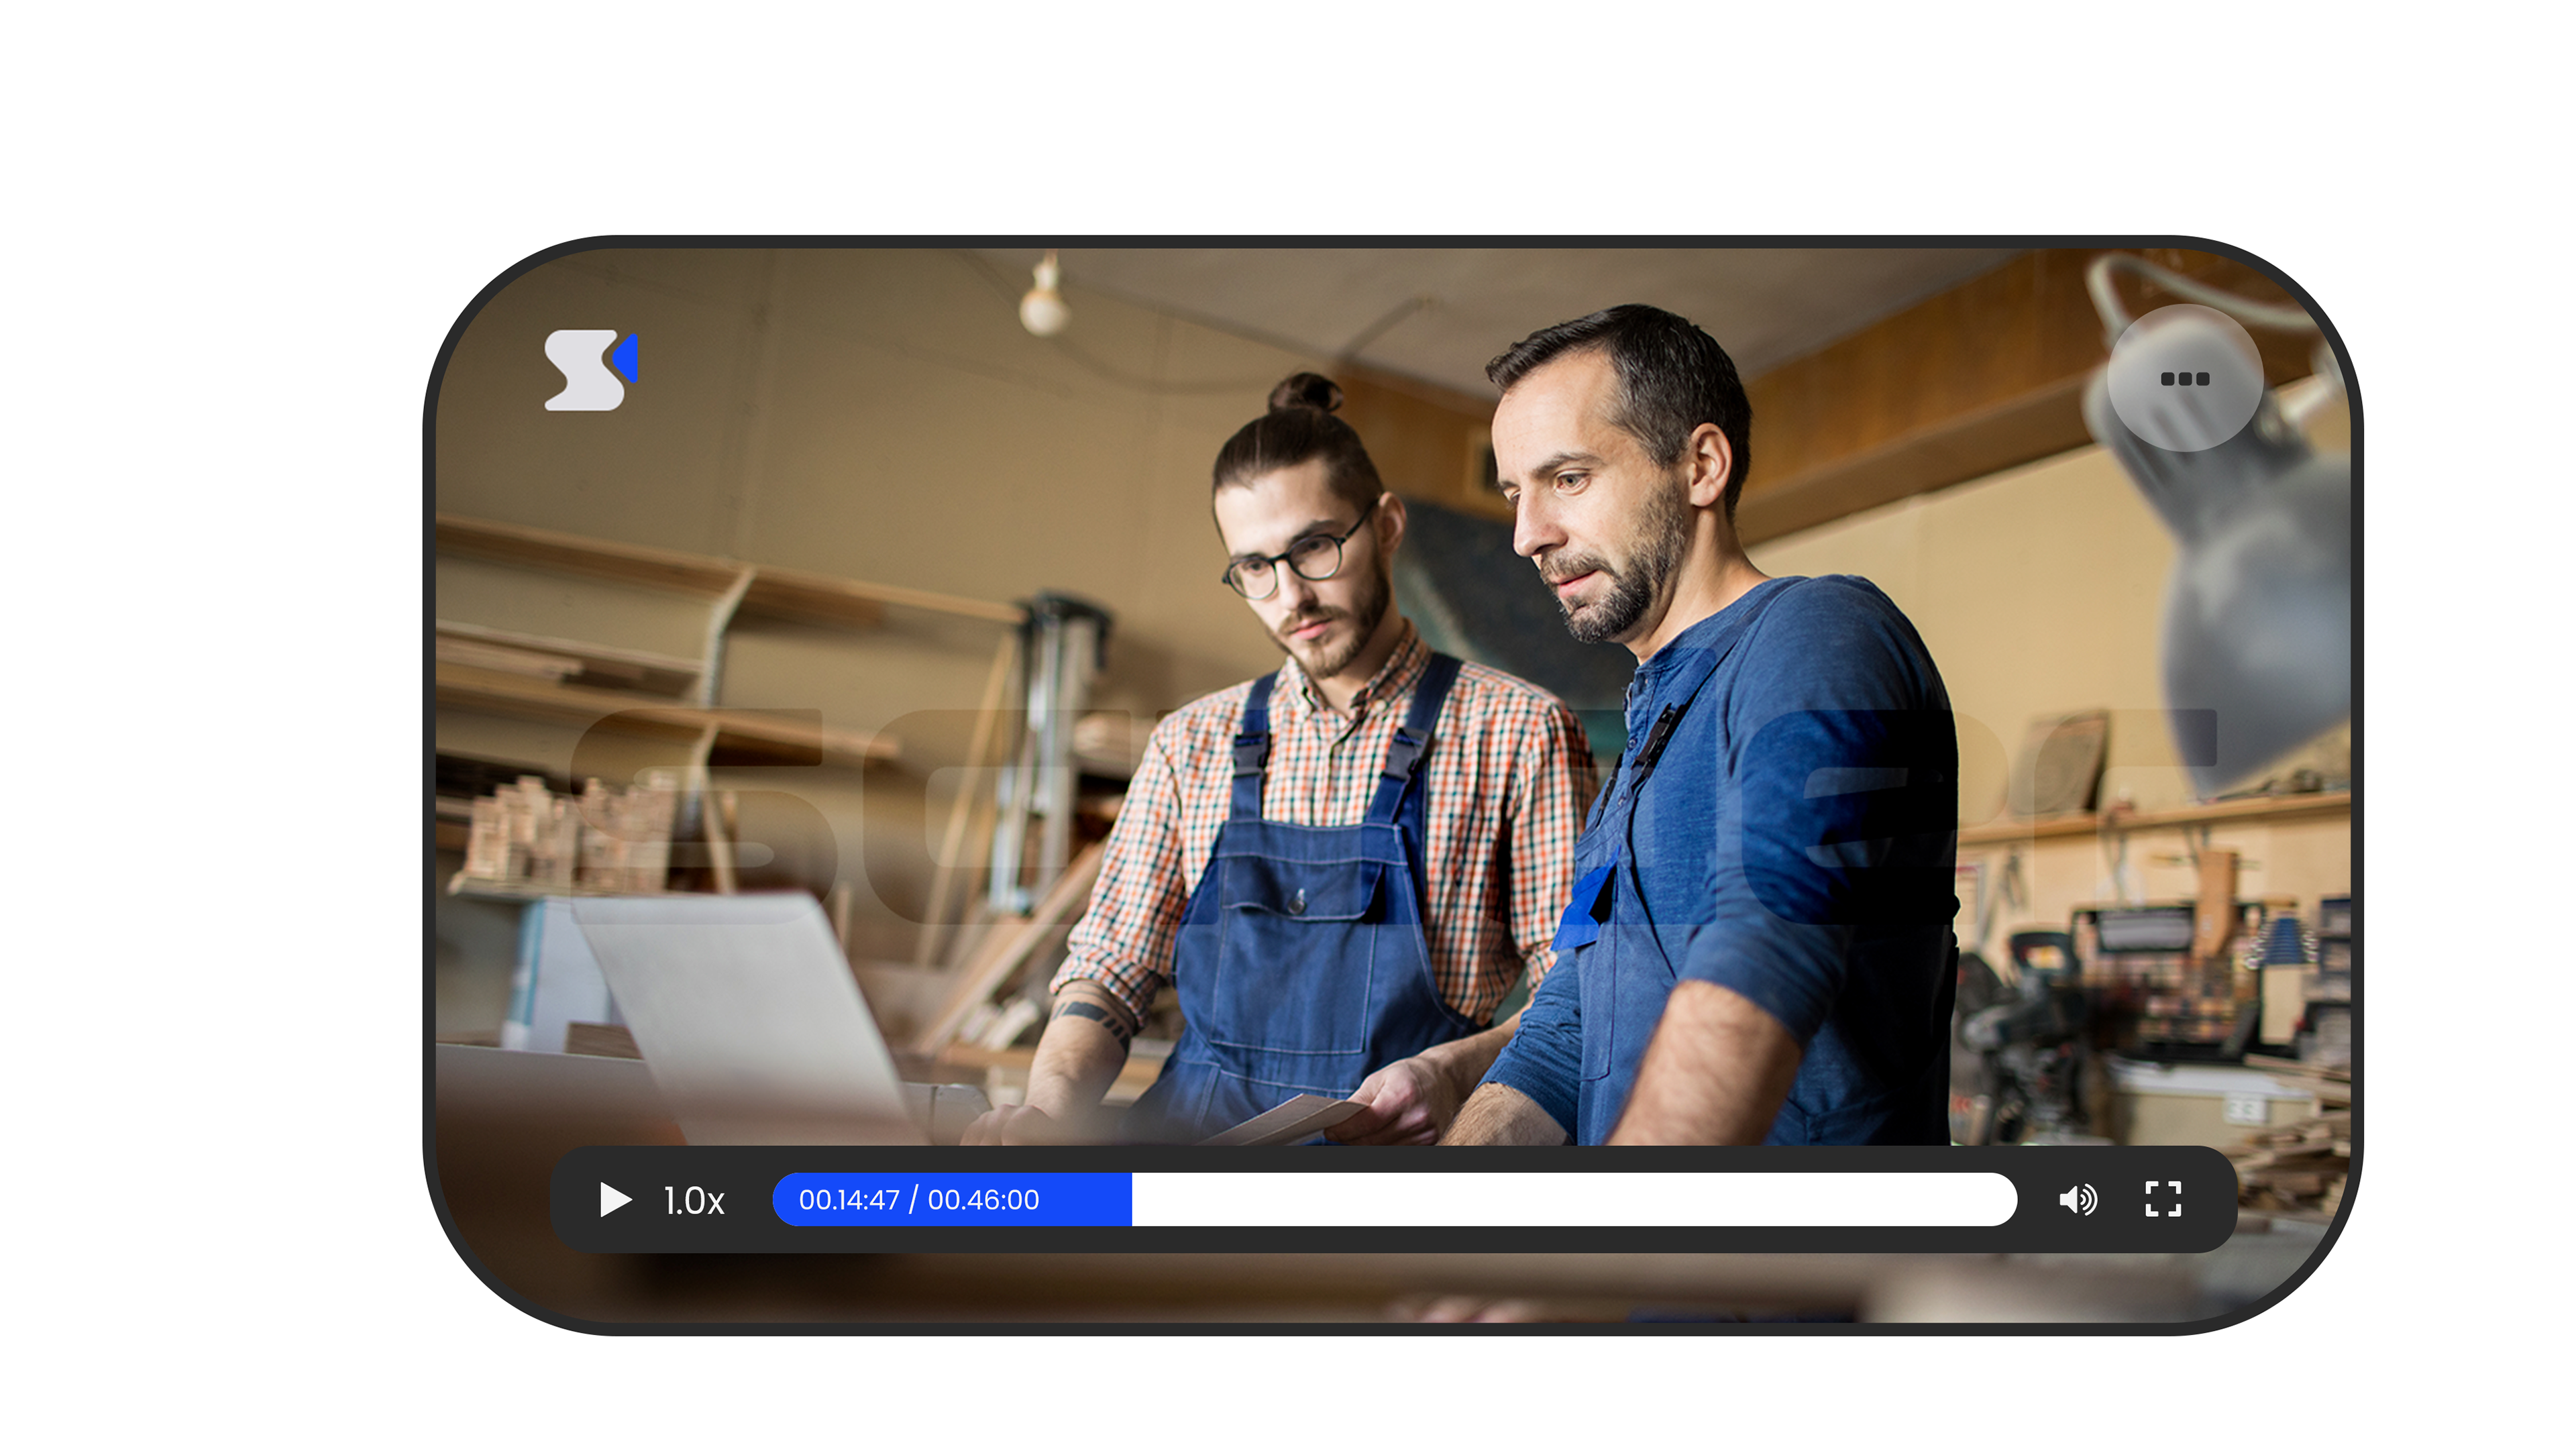Click the boundary between played and unplayed progress
This screenshot has height=1449, width=2576.
(1132, 1199)
